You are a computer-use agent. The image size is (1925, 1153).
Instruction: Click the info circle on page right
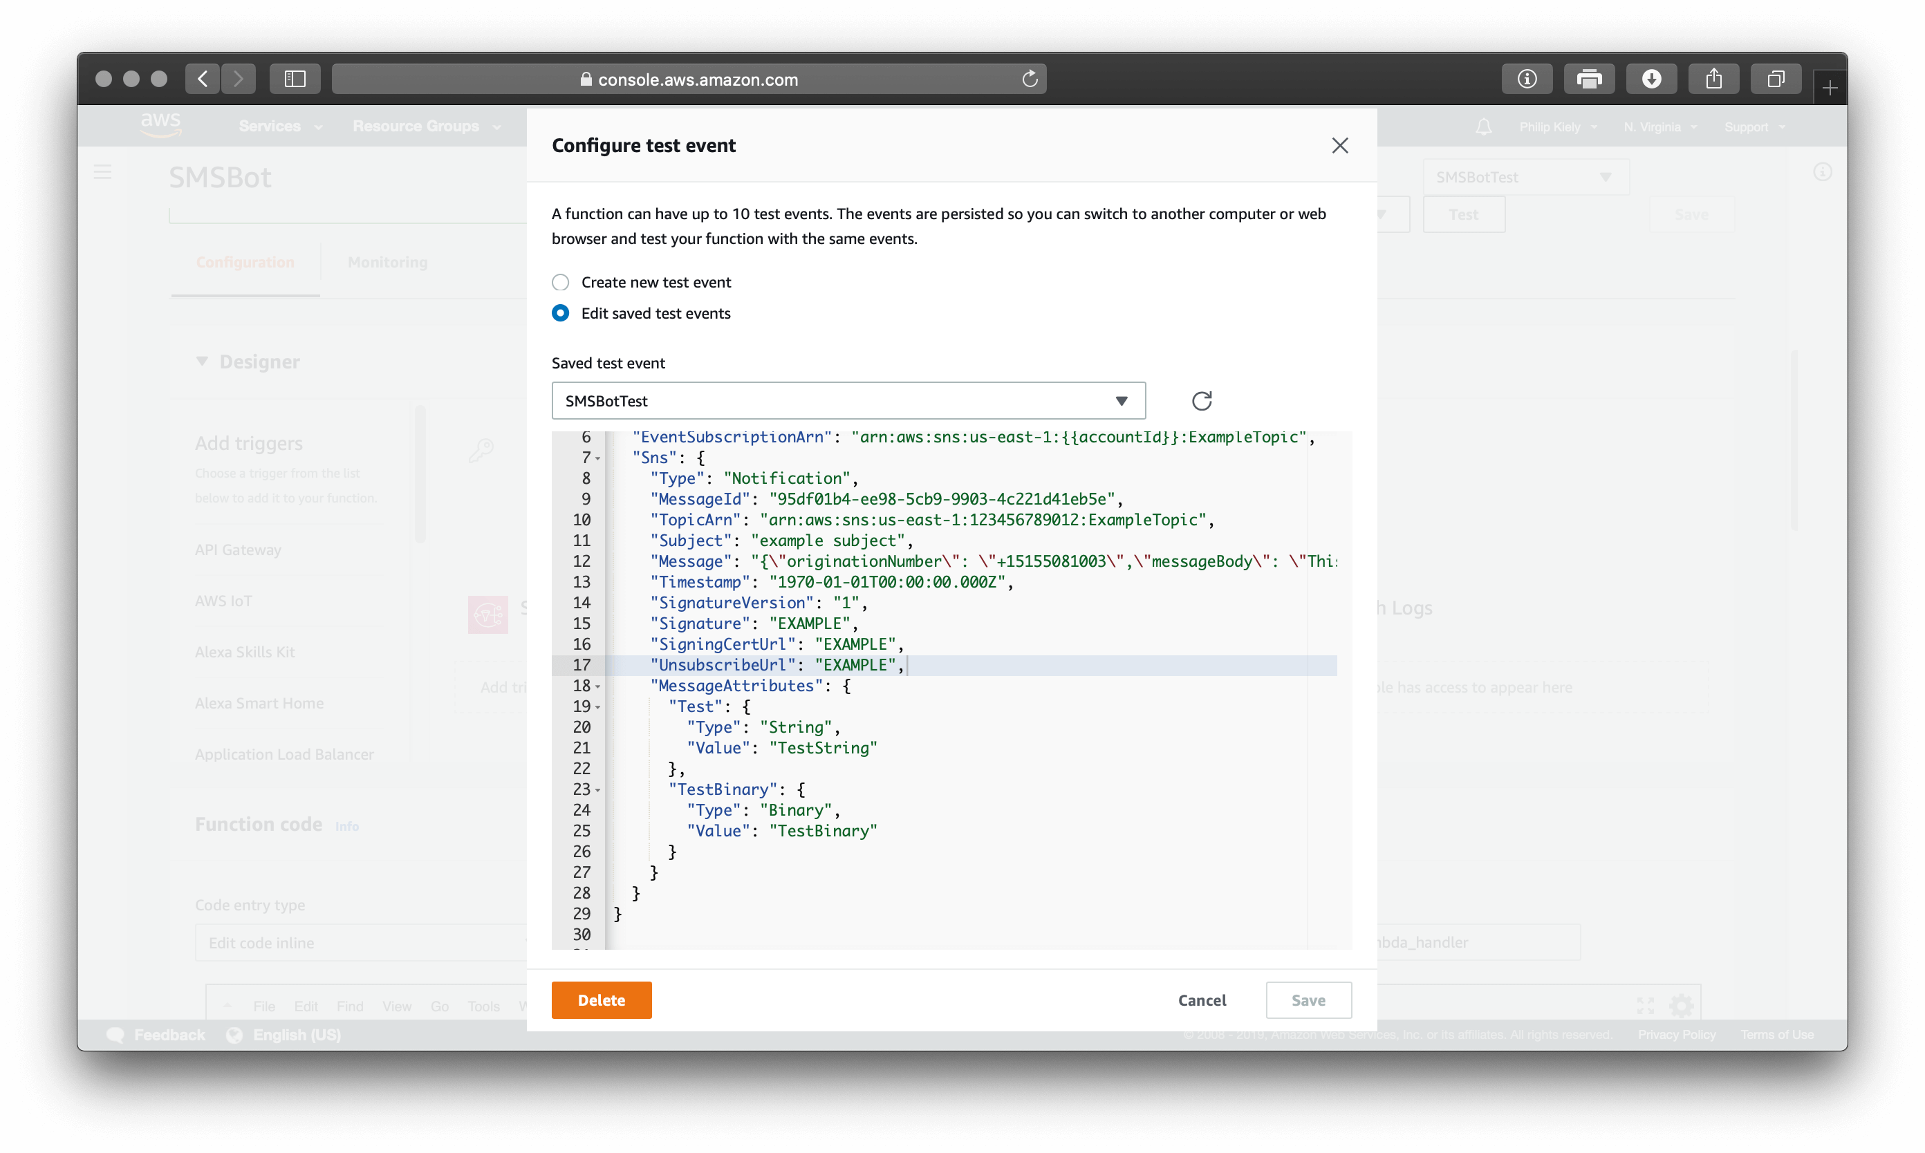[x=1823, y=171]
